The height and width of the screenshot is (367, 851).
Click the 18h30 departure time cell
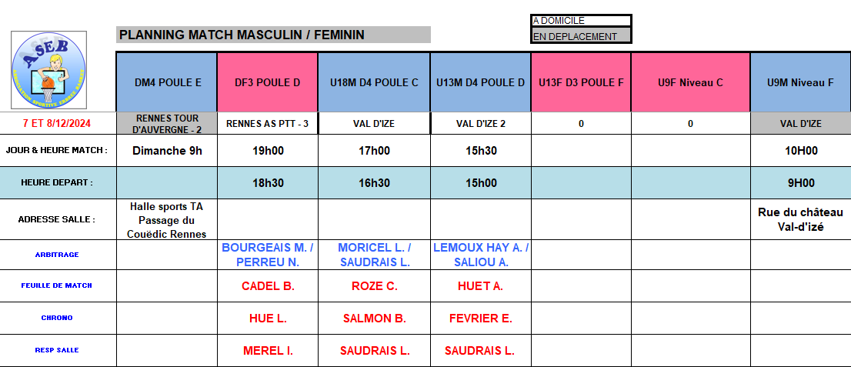click(267, 183)
